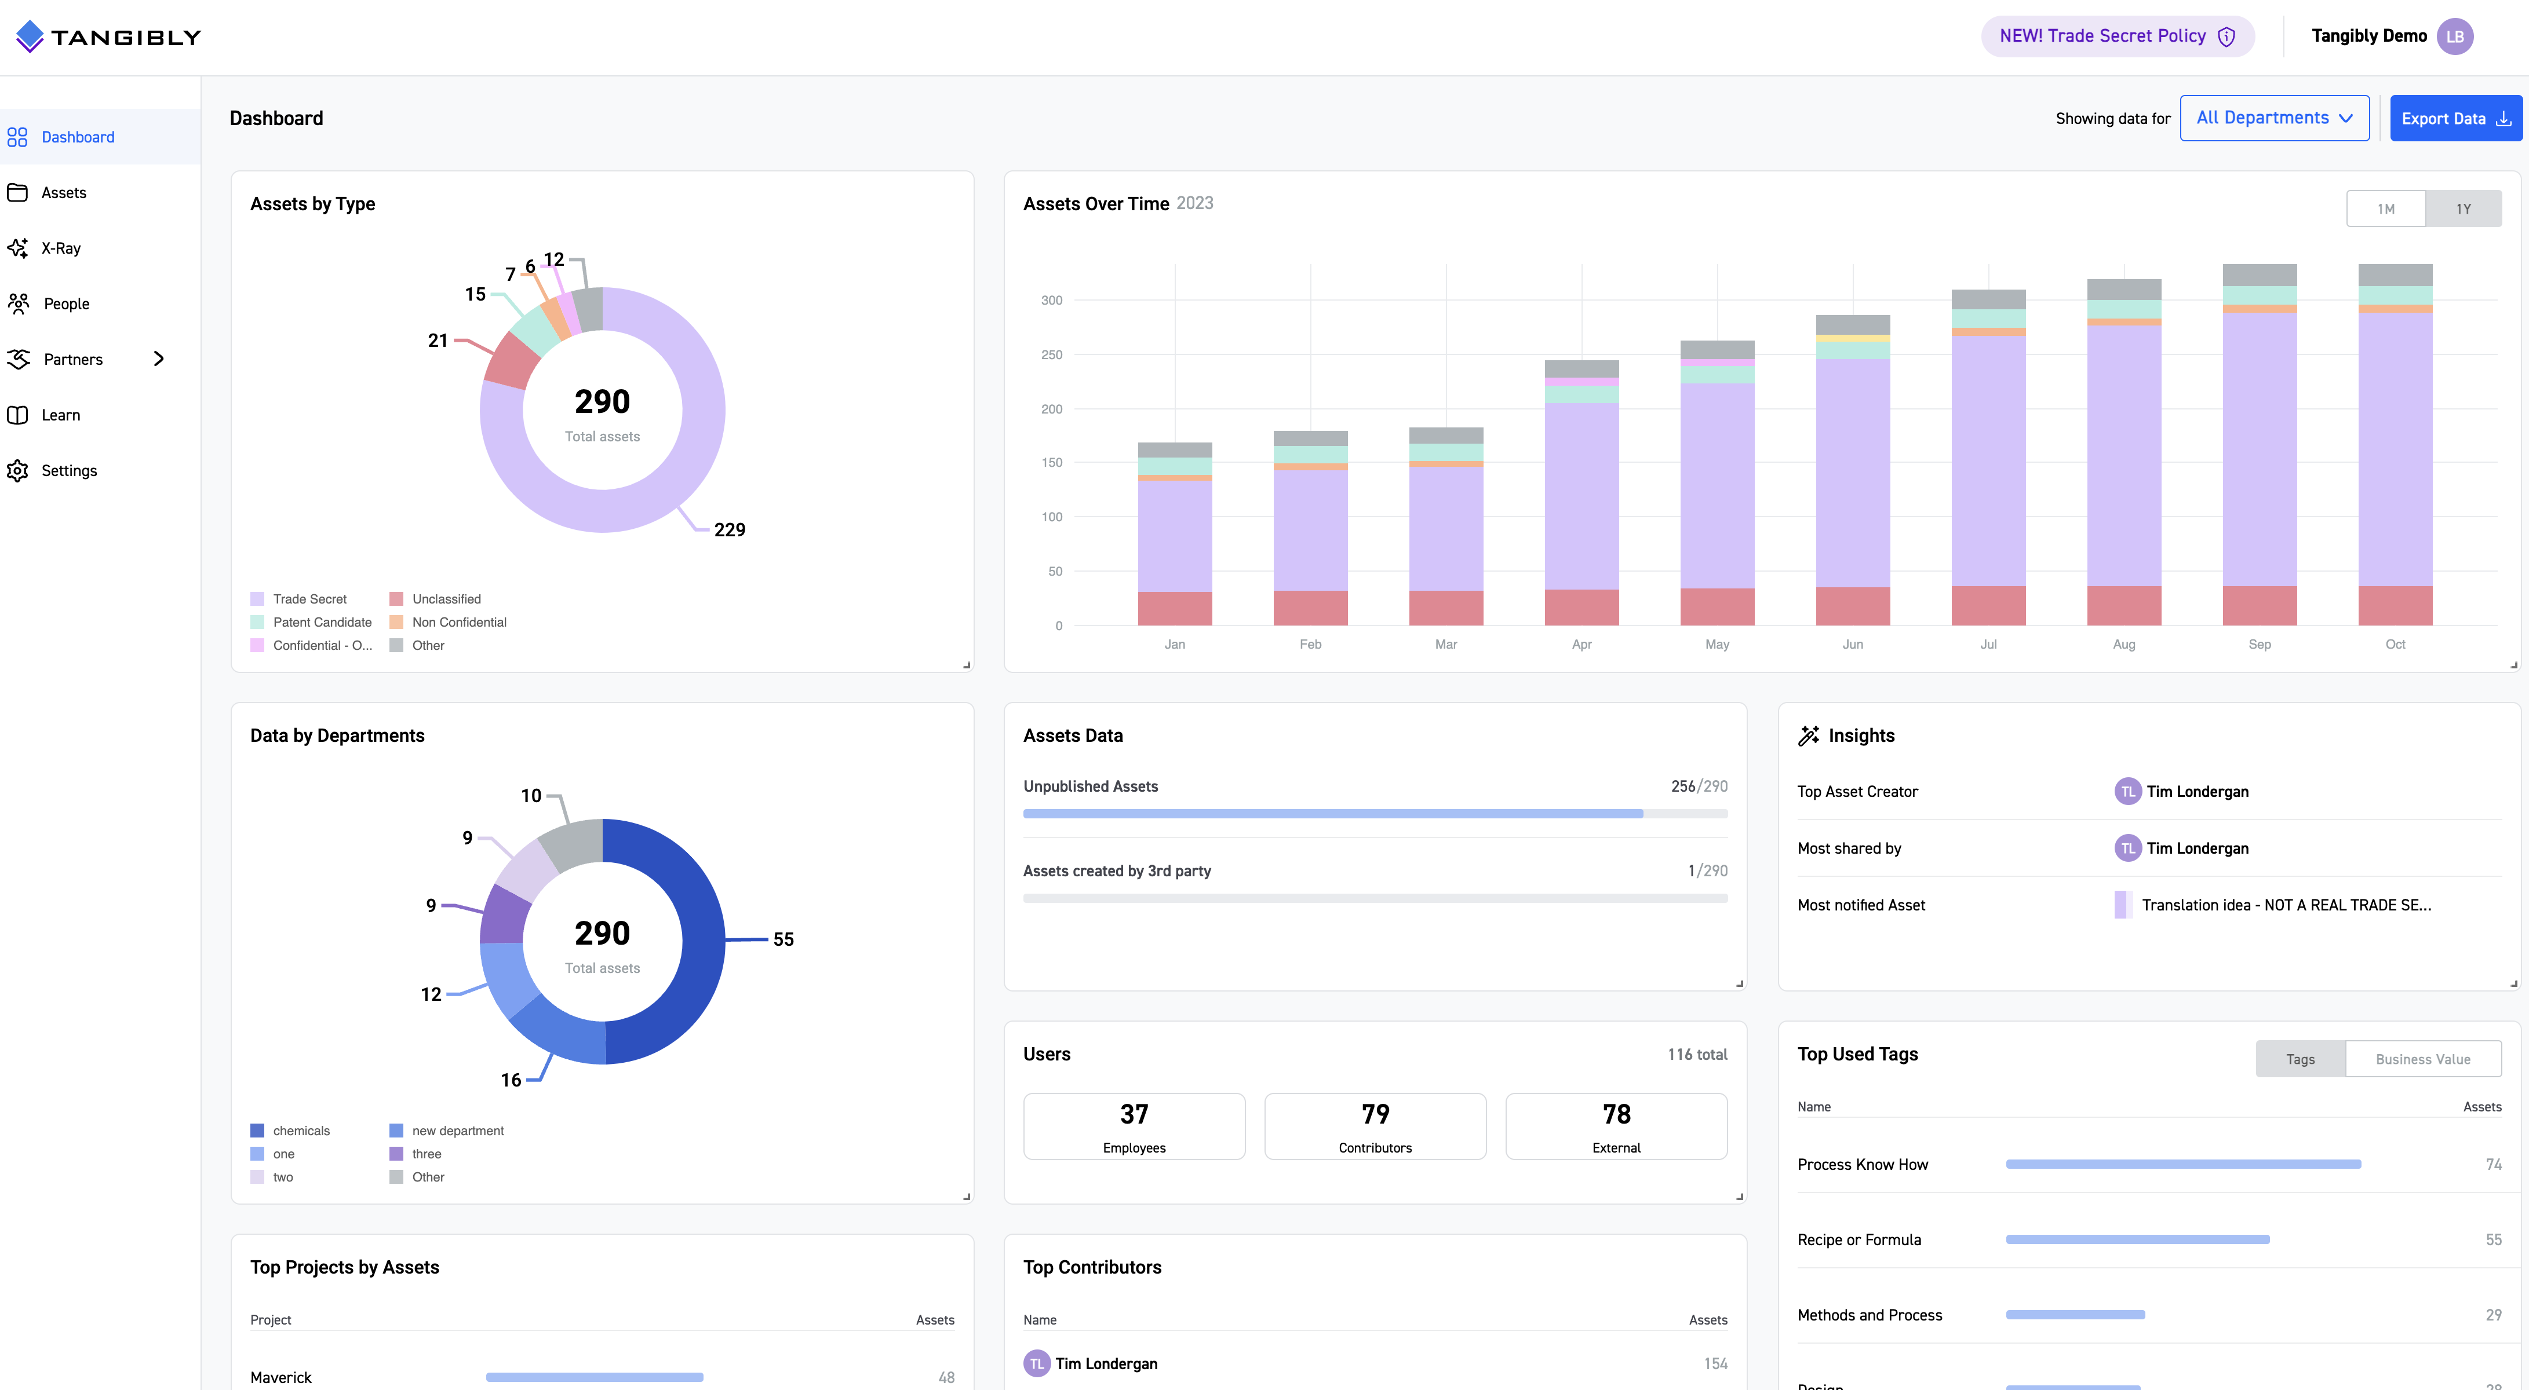Click resize handle of Data by Departments card
This screenshot has width=2529, height=1390.
tap(967, 1197)
